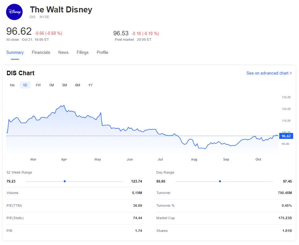Screen dimensions: 299x245
Task: Set chart range to 3M
Action: pyautogui.click(x=64, y=85)
